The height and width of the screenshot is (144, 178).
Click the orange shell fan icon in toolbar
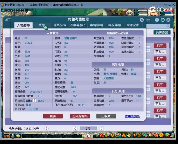click(x=156, y=135)
